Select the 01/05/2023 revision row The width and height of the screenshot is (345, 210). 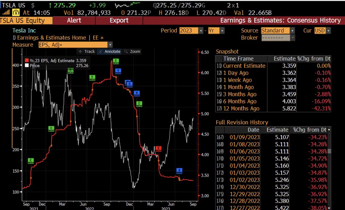pyautogui.click(x=272, y=158)
